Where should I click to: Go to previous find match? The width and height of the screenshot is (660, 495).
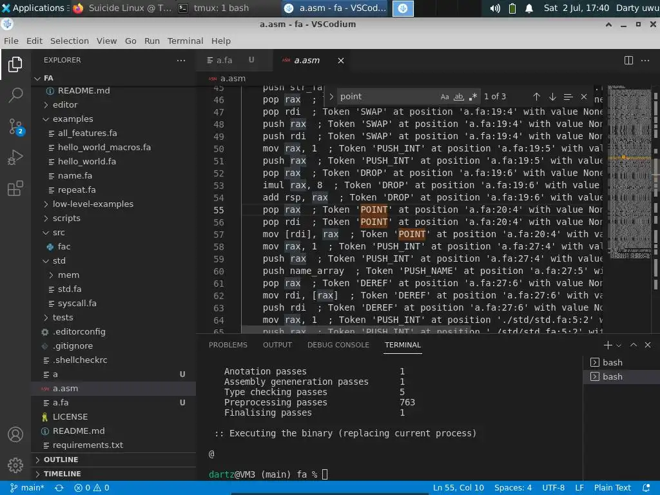[536, 97]
